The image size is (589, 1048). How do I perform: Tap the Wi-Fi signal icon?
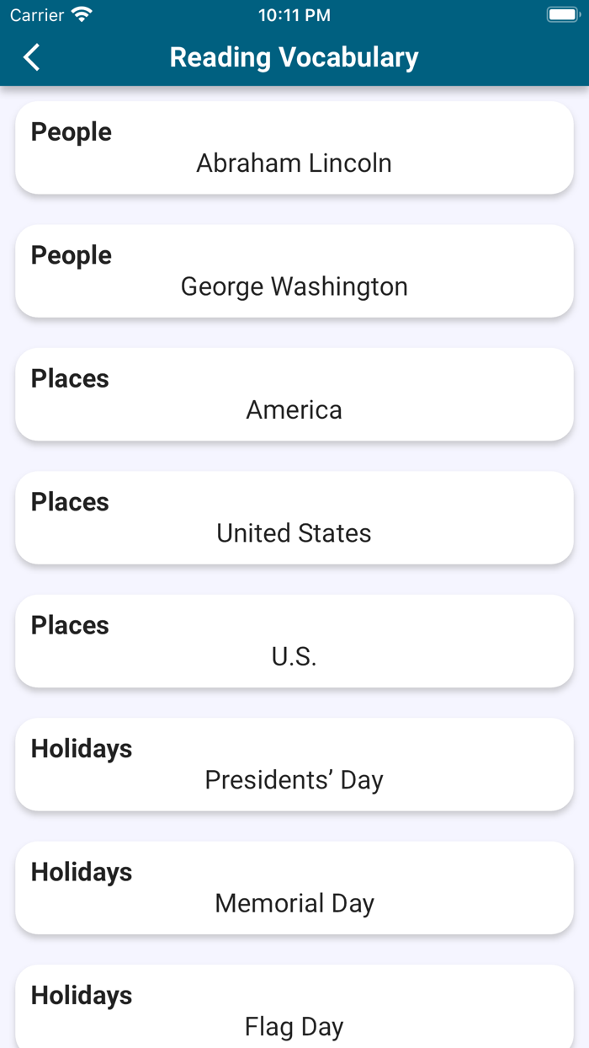[x=80, y=13]
